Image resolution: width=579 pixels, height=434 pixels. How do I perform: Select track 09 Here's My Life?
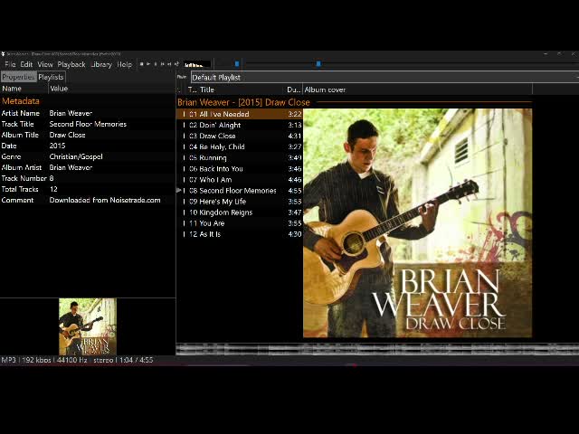[x=240, y=202]
